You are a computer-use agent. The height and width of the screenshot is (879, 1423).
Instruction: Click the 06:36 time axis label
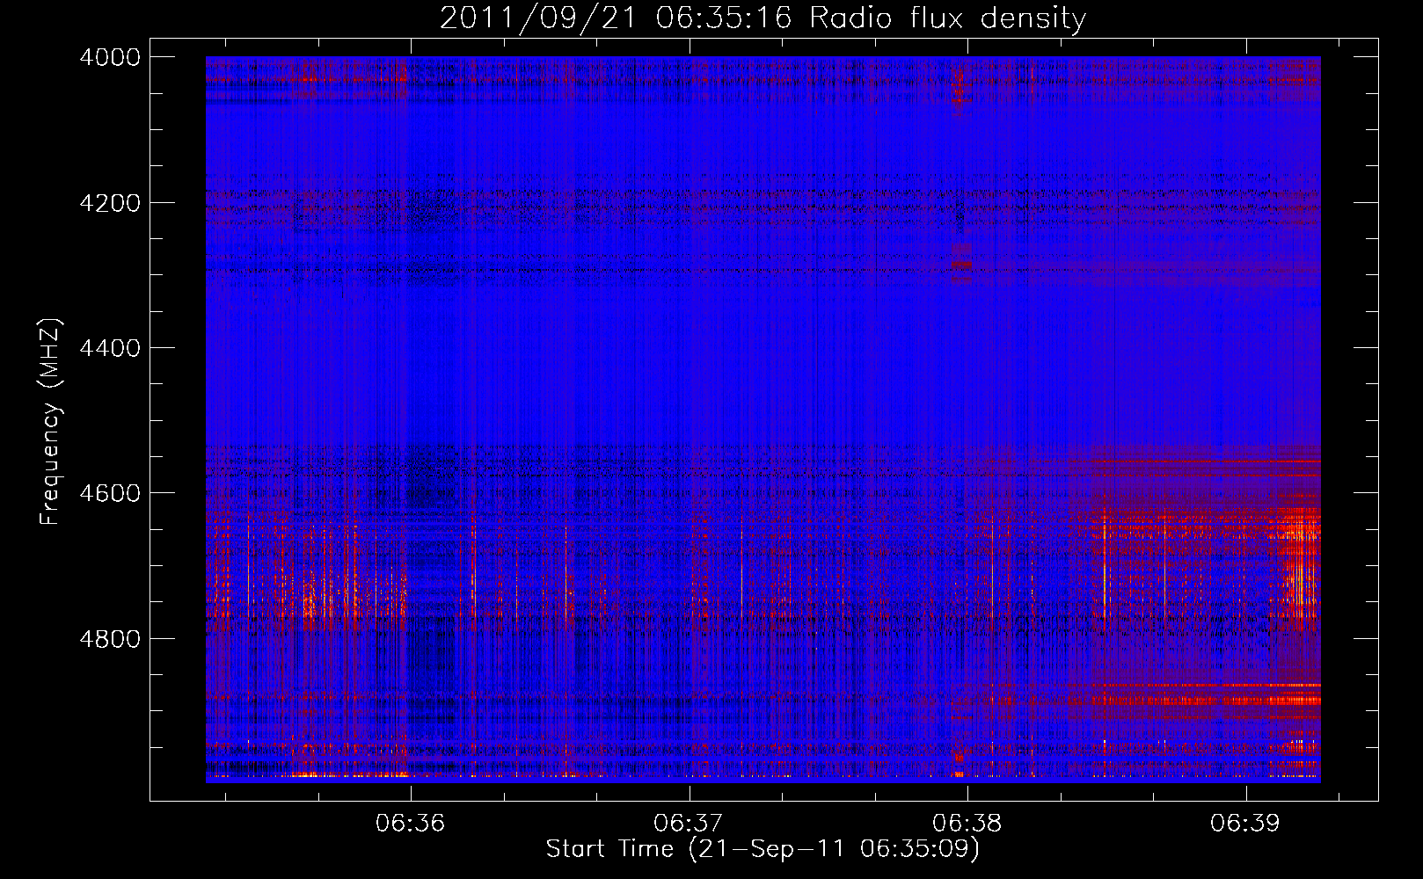[x=411, y=823]
